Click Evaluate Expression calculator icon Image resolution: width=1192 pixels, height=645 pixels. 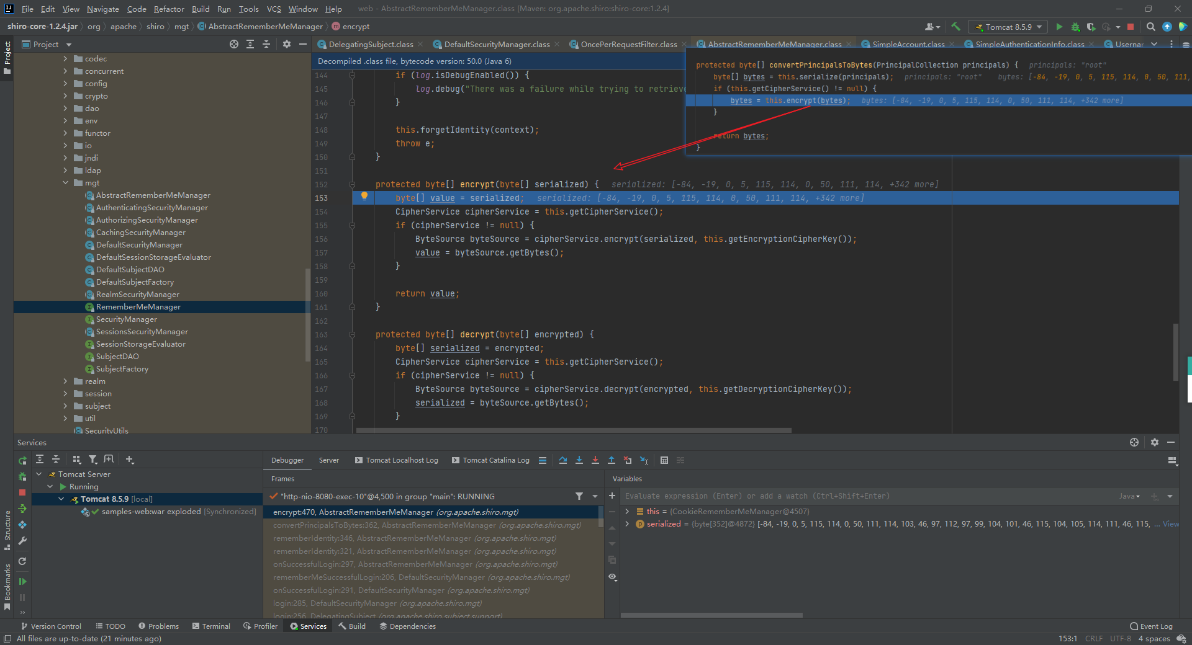click(664, 460)
